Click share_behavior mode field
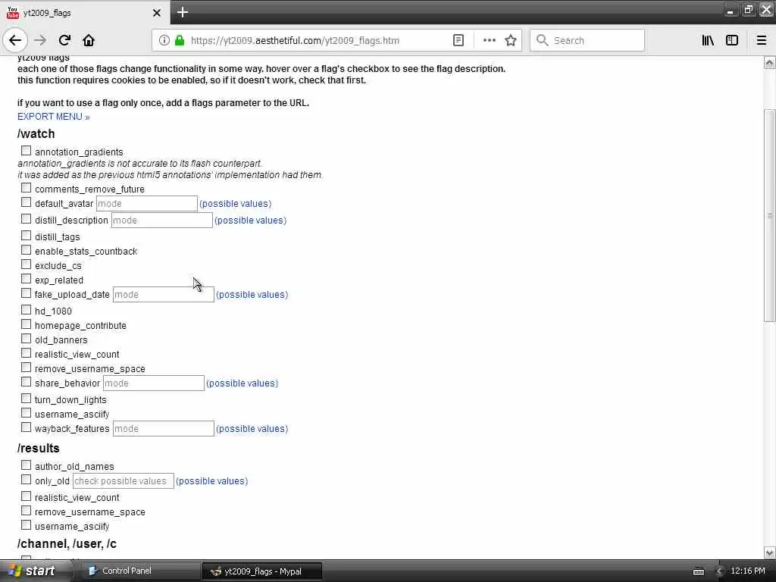 (x=153, y=383)
